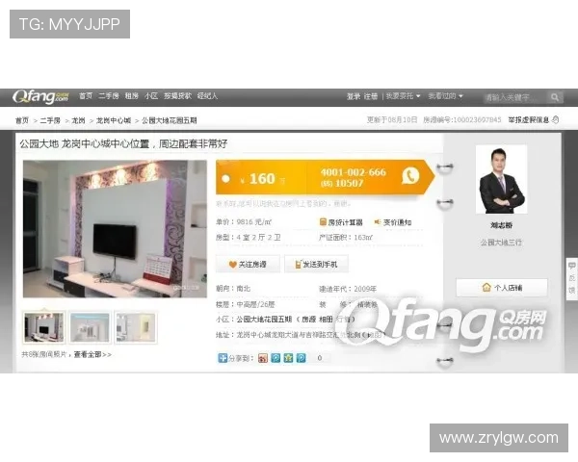Share via the yellow star Qzone icon
578x462 pixels.
pos(288,358)
